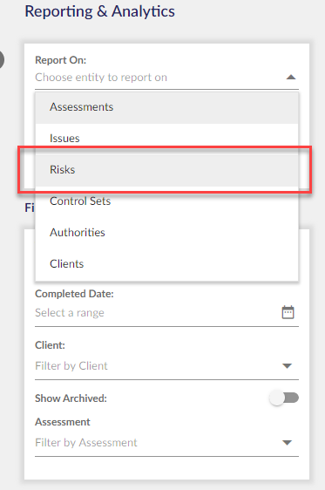Viewport: 325px width, 490px height.
Task: Click the Select a range date field
Action: 166,313
